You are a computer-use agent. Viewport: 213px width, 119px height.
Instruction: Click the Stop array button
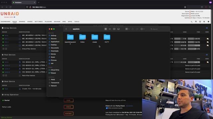tap(69, 100)
